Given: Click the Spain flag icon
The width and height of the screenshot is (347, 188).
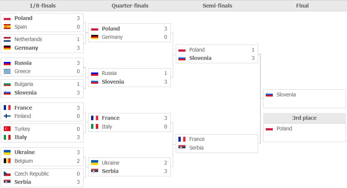Looking at the screenshot, I should point(7,27).
